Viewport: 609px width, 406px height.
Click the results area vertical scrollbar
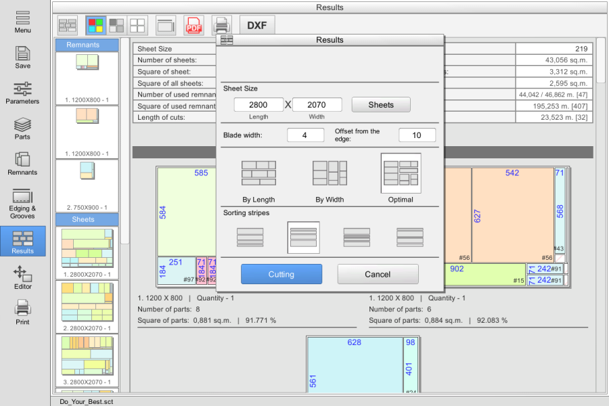pos(600,60)
